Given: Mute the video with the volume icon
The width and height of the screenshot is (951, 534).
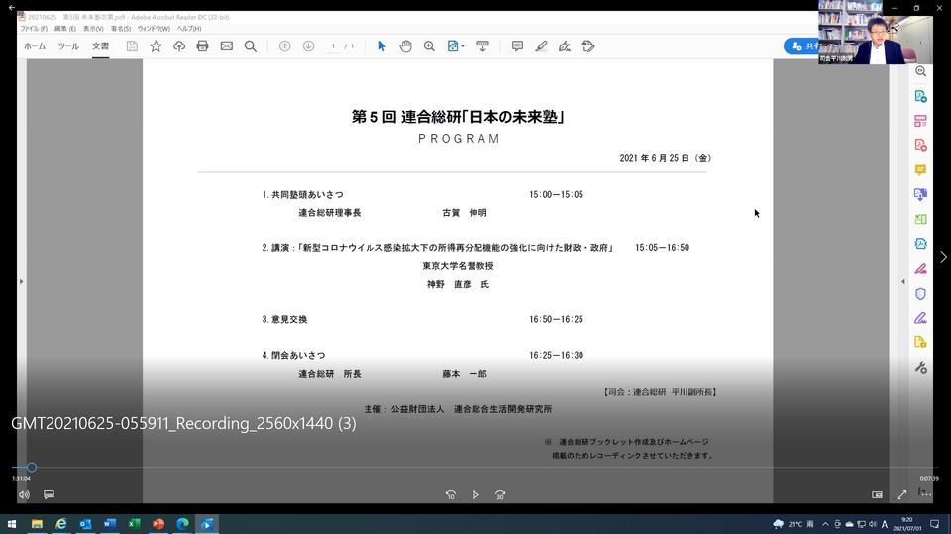Looking at the screenshot, I should click(24, 494).
